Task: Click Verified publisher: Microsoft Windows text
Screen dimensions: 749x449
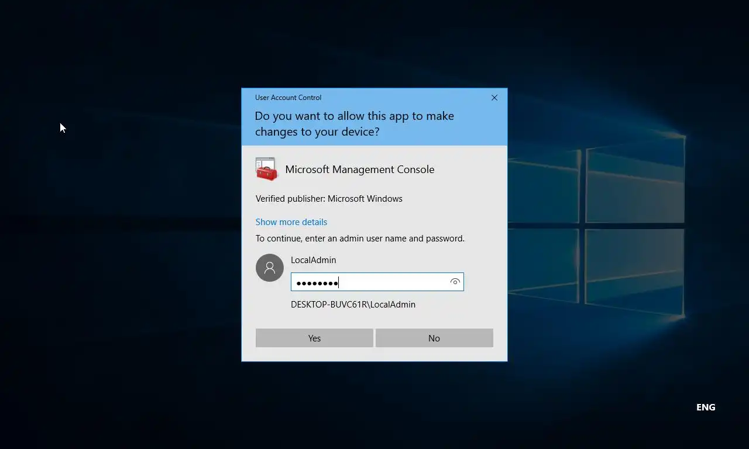Action: tap(329, 199)
